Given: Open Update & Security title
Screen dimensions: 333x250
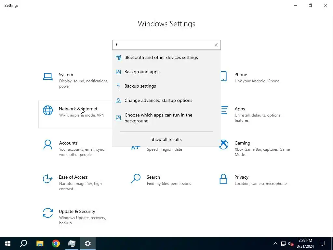Looking at the screenshot, I should 77,212.
